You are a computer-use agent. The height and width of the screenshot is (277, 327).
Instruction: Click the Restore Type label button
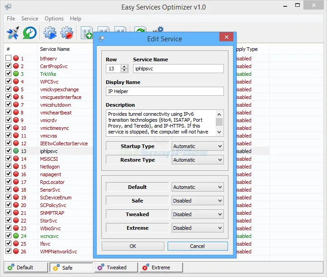coord(138,160)
